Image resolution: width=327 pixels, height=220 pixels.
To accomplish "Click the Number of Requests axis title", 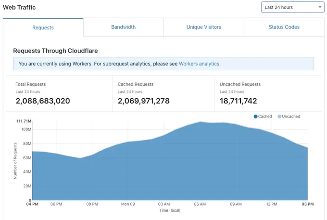I will (x=15, y=161).
